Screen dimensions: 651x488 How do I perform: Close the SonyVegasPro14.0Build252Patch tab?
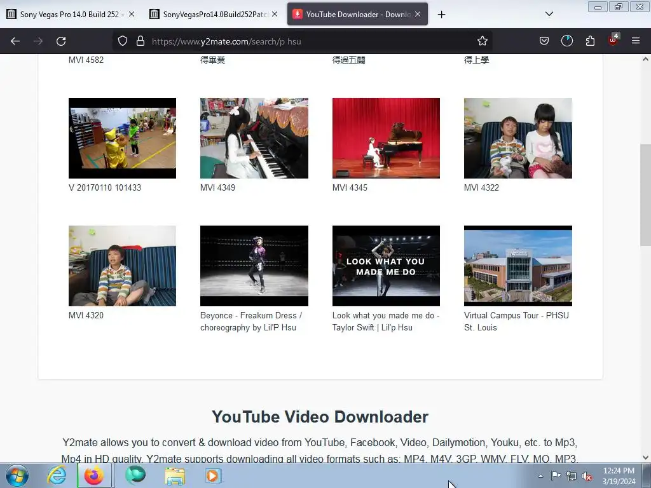pyautogui.click(x=275, y=14)
